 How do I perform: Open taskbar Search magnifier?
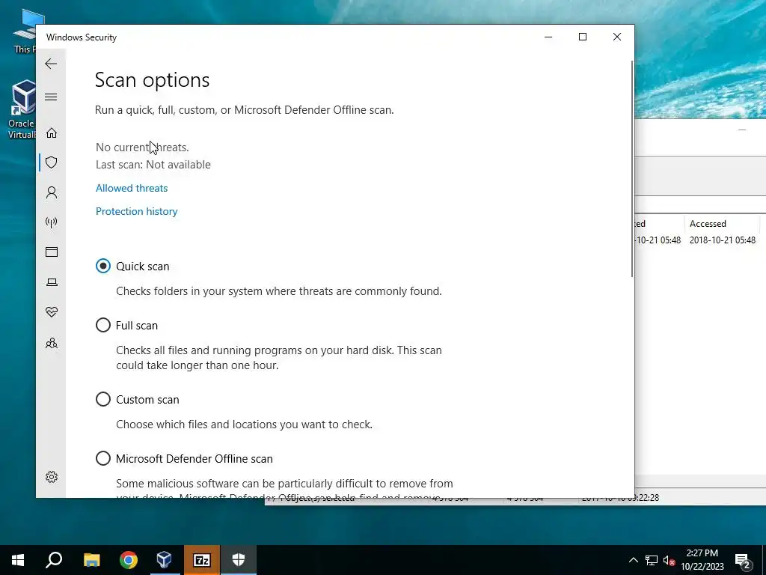(x=54, y=560)
